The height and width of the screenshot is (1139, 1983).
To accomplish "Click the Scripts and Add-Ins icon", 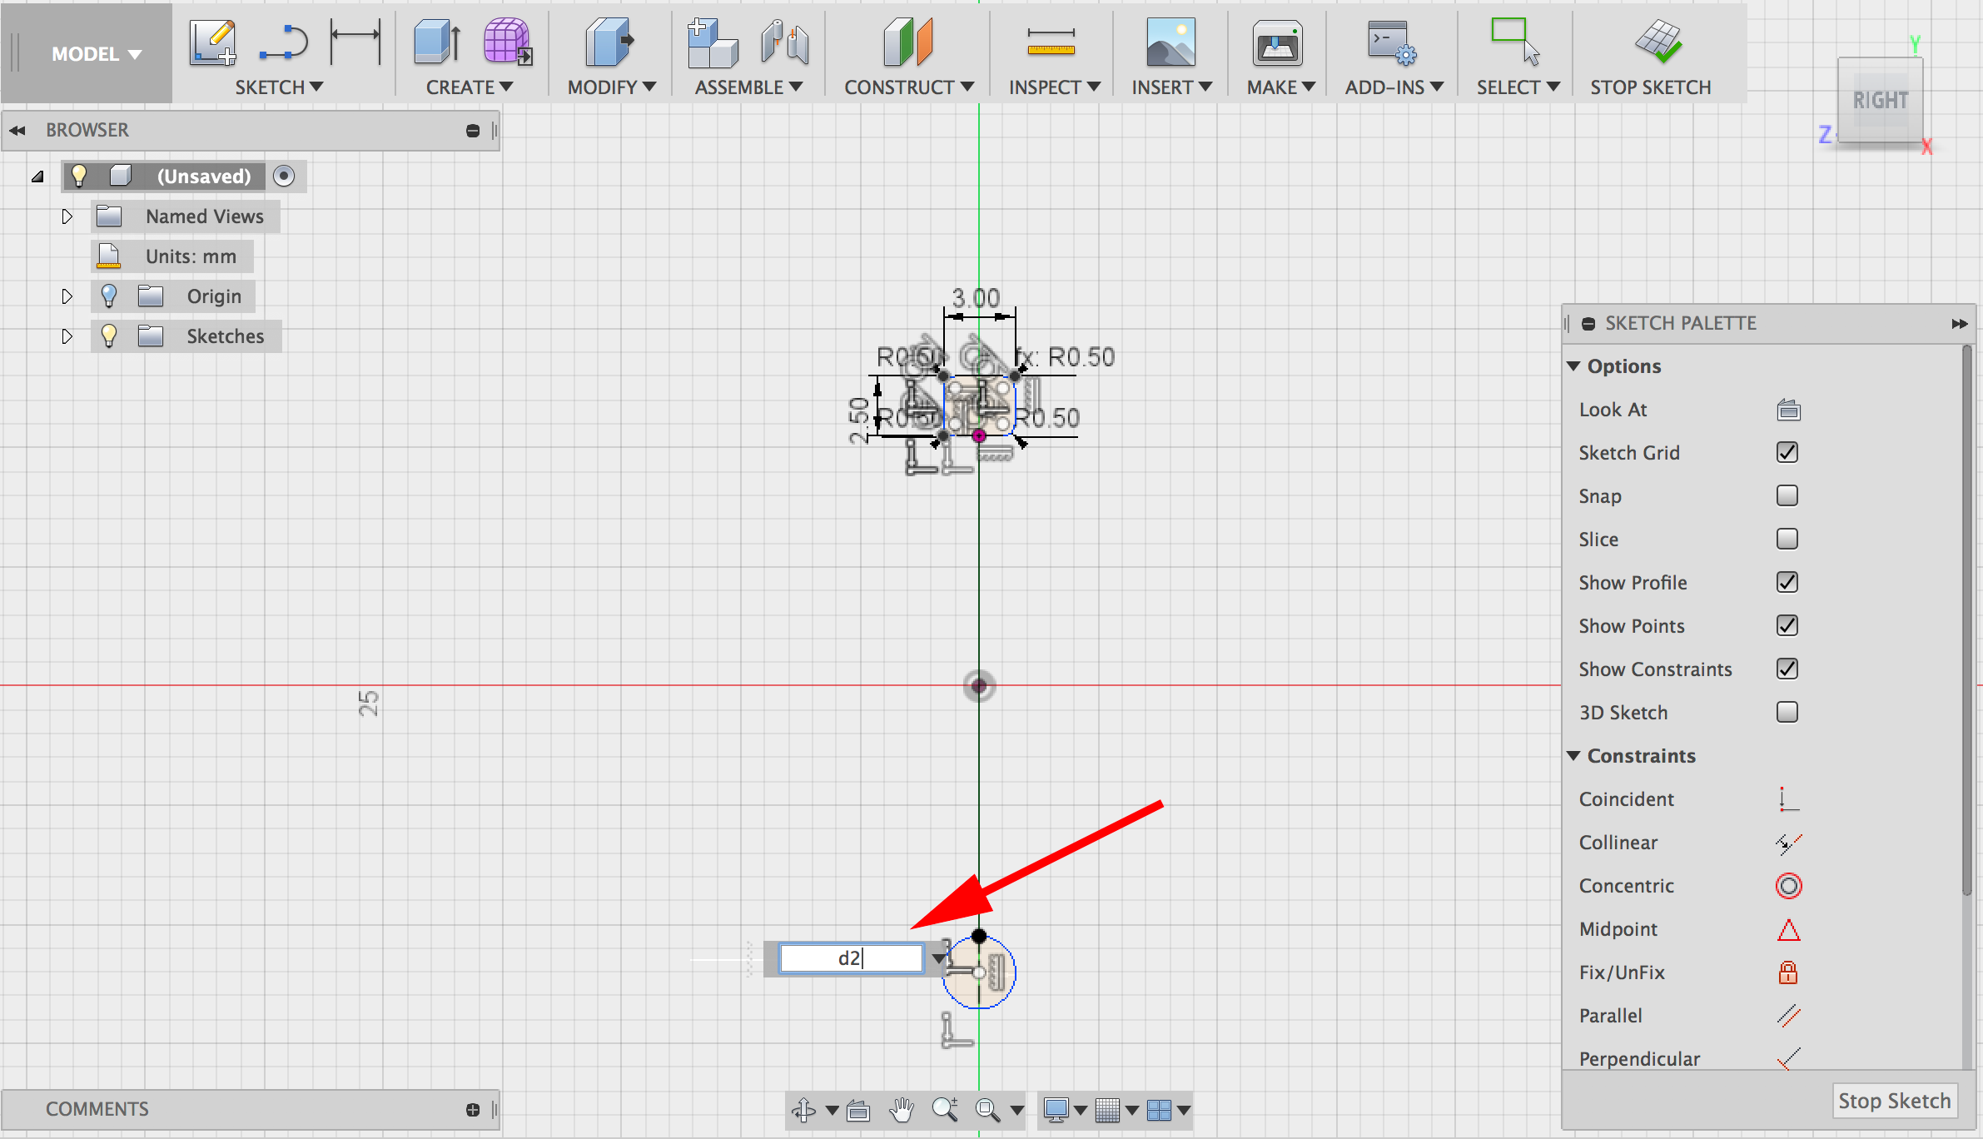I will pyautogui.click(x=1392, y=42).
